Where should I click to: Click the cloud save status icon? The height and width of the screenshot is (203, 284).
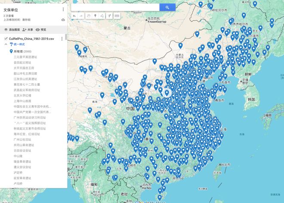point(63,20)
